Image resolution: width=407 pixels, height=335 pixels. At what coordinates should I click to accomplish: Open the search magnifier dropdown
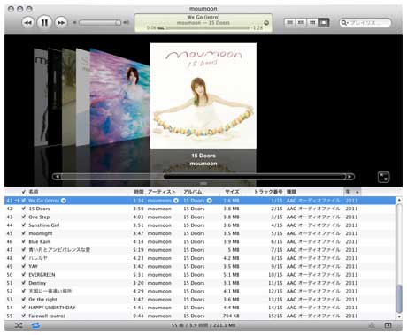pos(344,23)
